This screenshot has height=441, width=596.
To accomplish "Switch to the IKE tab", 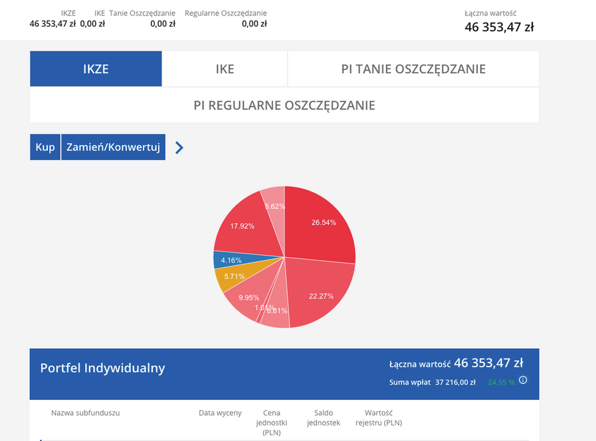I will pyautogui.click(x=225, y=68).
